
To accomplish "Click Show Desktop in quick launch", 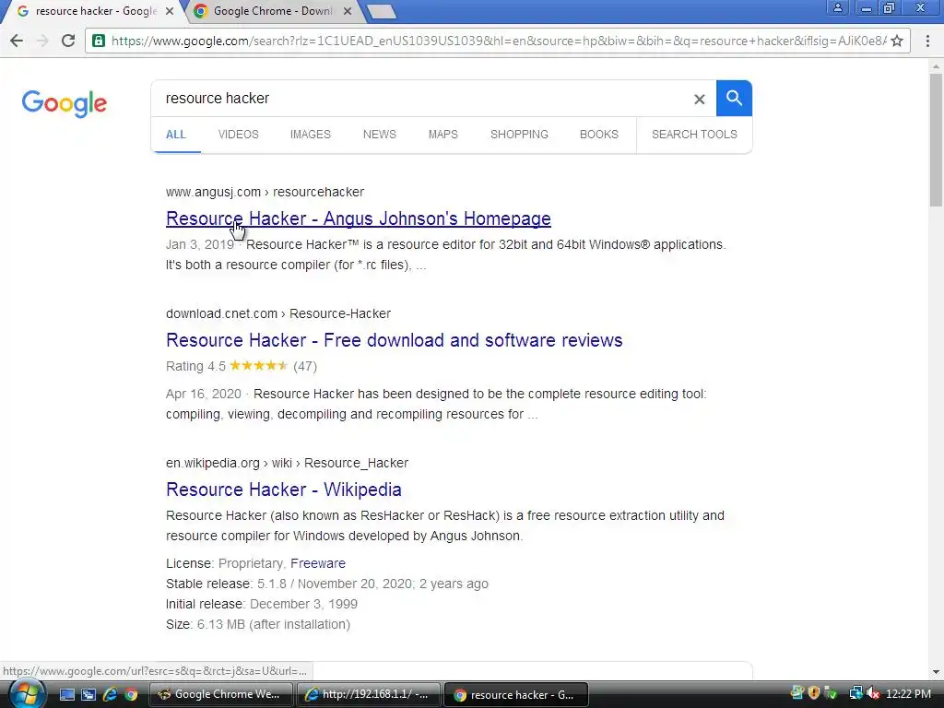I will 66,695.
